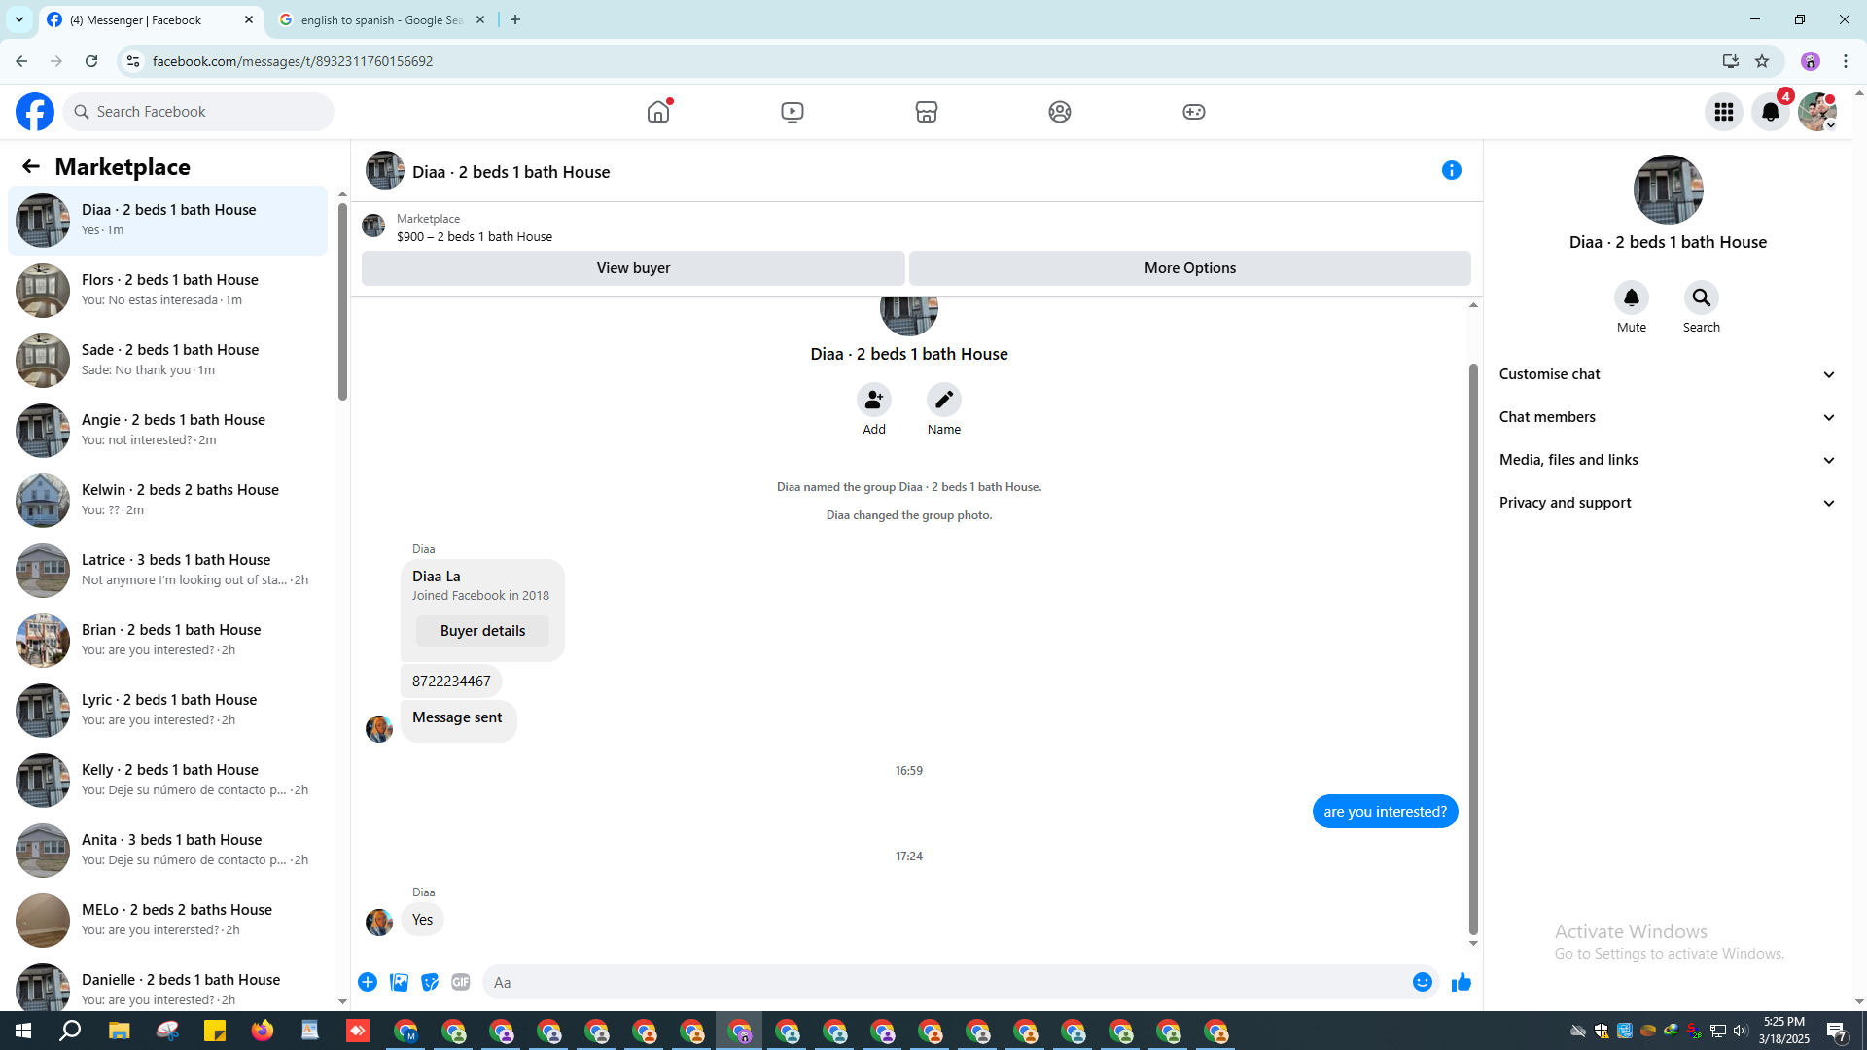The height and width of the screenshot is (1050, 1867).
Task: Switch to english to spanish Google tab
Action: 381,19
